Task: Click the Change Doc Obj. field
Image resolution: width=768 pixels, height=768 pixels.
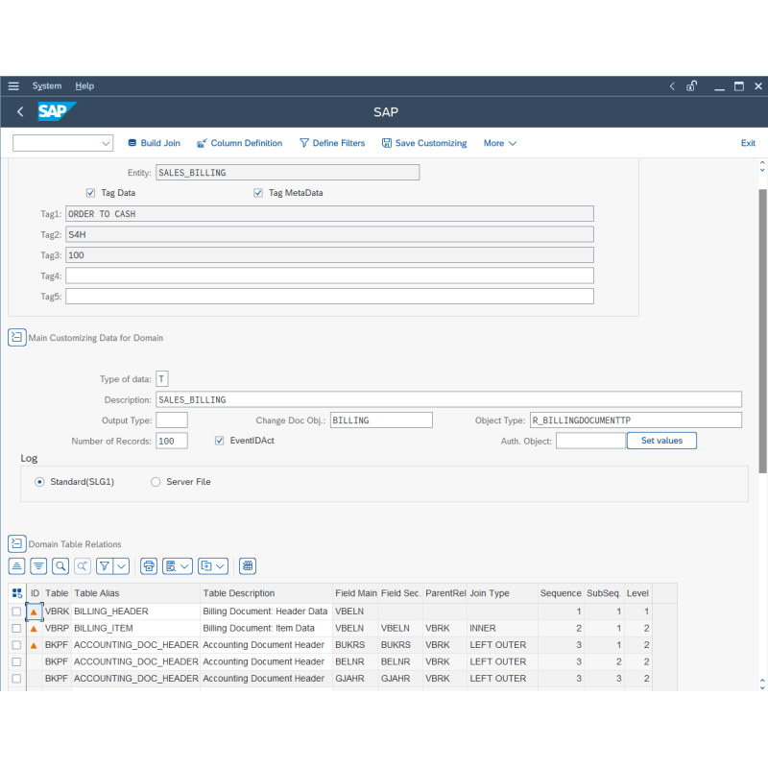Action: point(381,420)
